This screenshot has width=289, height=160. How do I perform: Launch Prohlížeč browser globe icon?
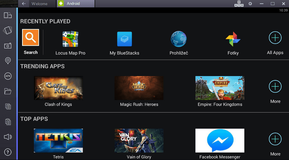point(178,39)
